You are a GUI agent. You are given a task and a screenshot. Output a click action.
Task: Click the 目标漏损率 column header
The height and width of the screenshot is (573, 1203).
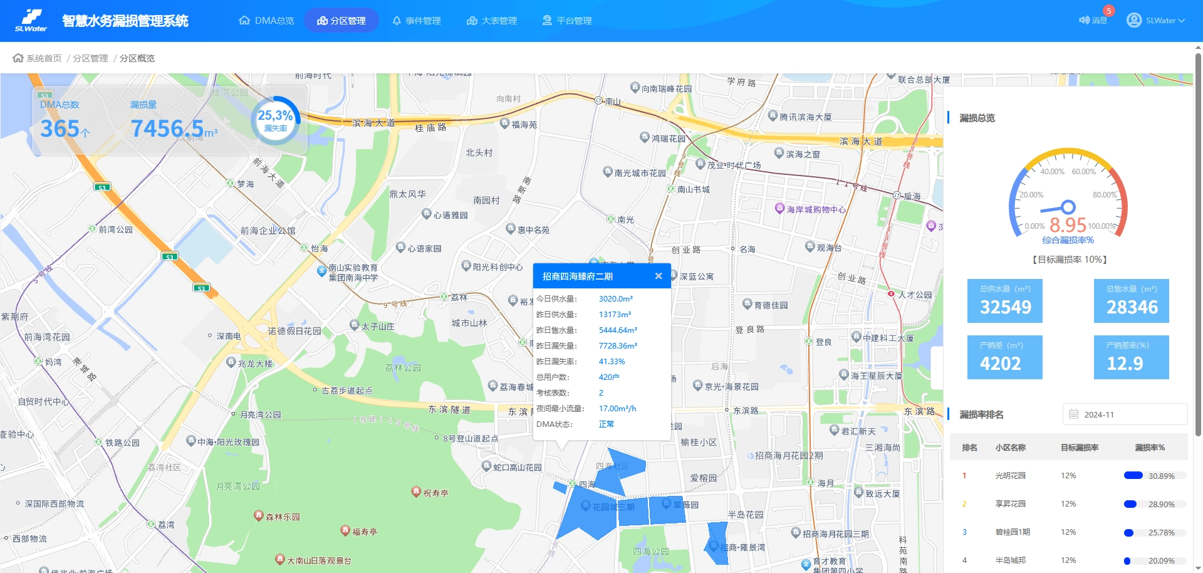[1080, 448]
